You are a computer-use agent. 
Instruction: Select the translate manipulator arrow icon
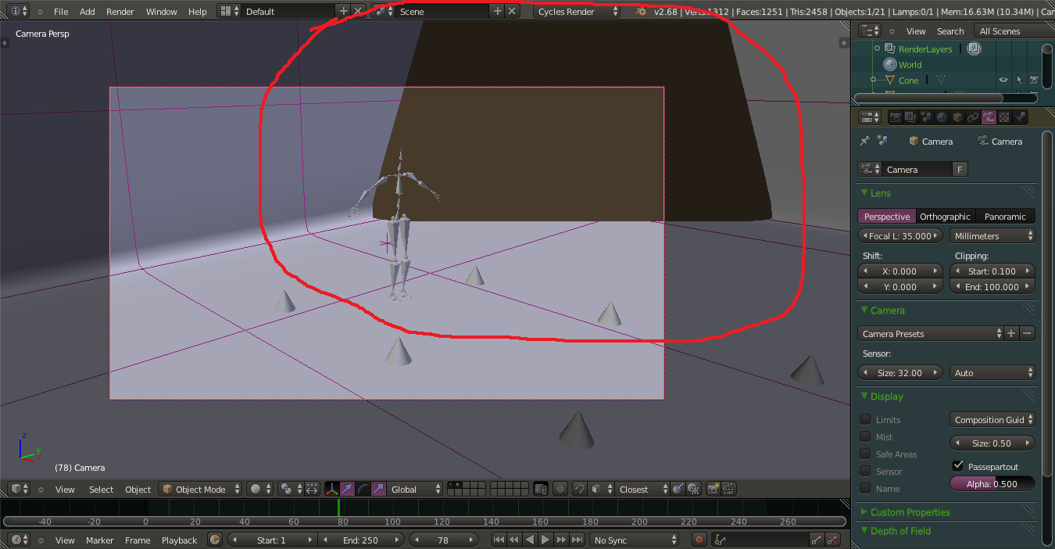point(347,489)
